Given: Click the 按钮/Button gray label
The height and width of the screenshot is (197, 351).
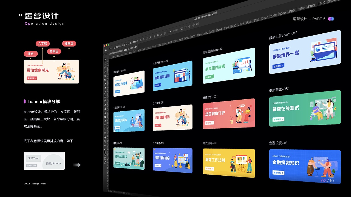Looking at the screenshot, I should click(32, 166).
